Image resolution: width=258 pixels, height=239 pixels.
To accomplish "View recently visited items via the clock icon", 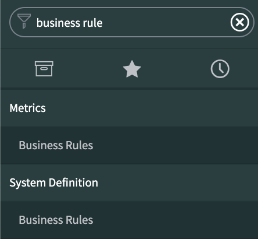I will pyautogui.click(x=220, y=69).
